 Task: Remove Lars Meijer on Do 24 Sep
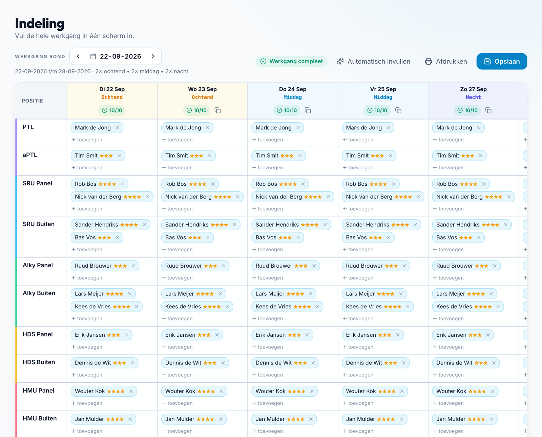tap(311, 294)
